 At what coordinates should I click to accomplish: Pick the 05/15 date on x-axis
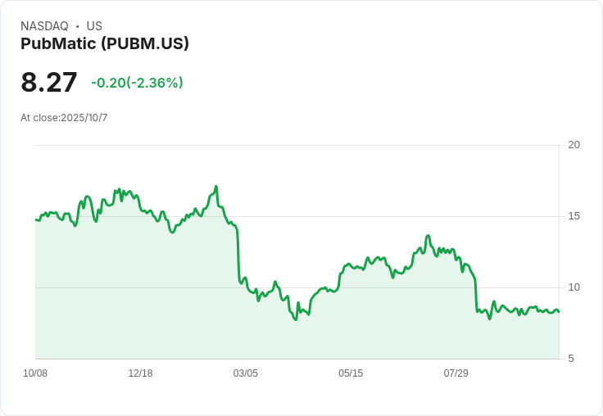click(x=351, y=373)
